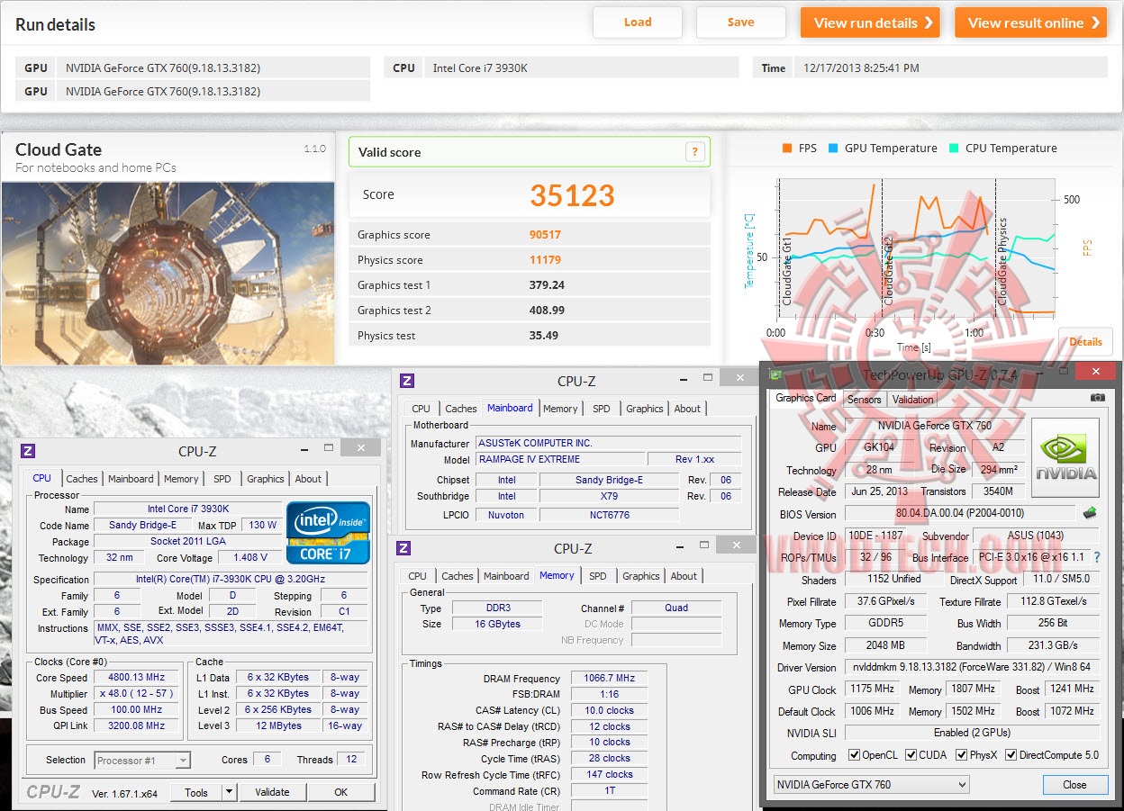Click the Validate button in CPU-Z
Screen dimensions: 1124x811
click(272, 792)
